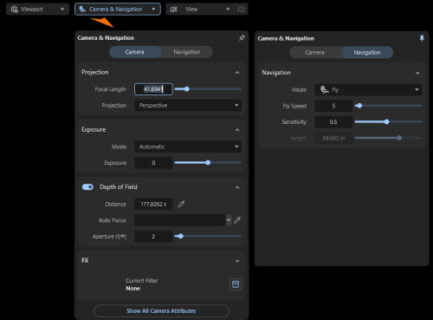
Task: Collapse the Exposure section
Action: (x=237, y=130)
